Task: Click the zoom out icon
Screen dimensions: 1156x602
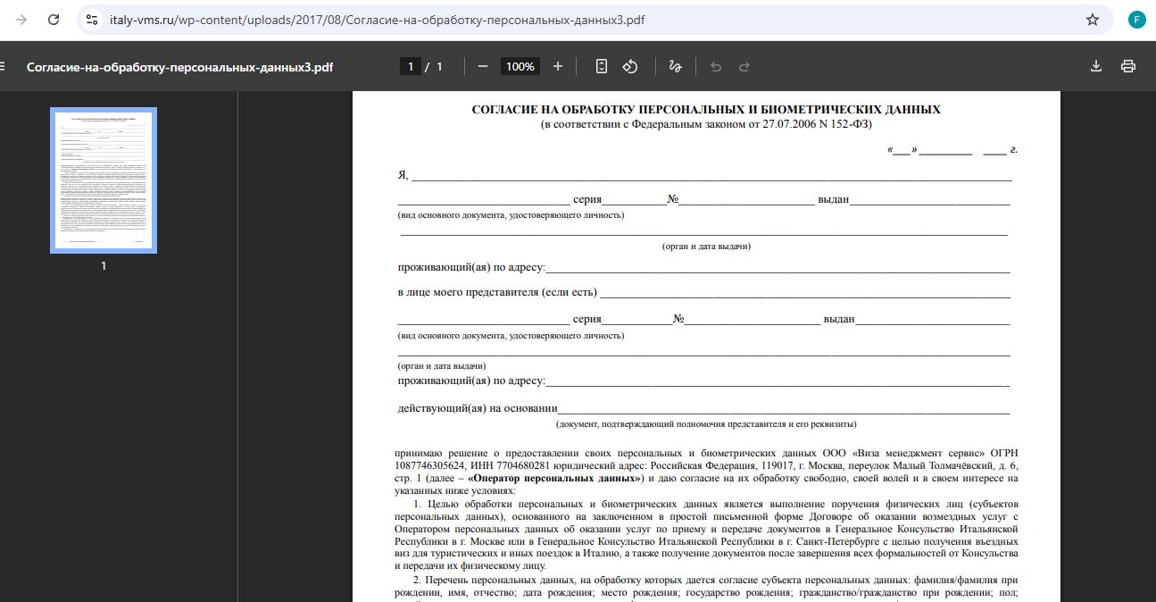Action: (483, 65)
